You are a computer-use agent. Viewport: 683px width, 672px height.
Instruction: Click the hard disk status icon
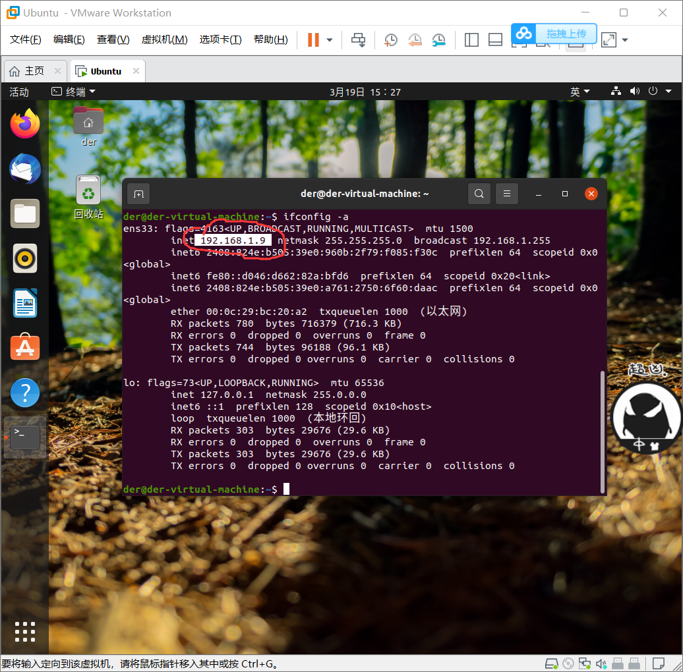(x=551, y=663)
